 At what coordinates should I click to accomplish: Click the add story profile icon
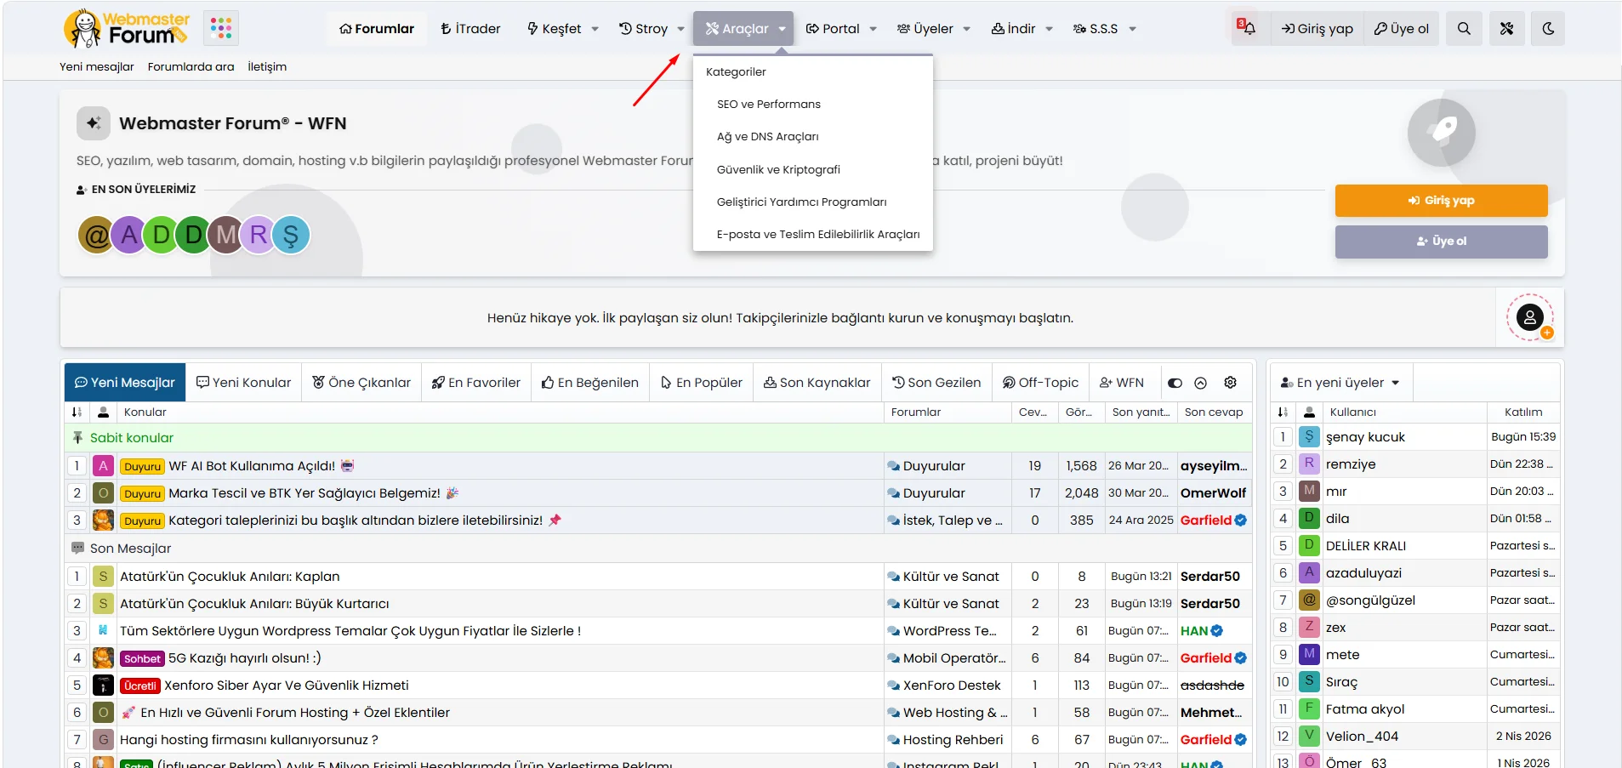coord(1529,318)
